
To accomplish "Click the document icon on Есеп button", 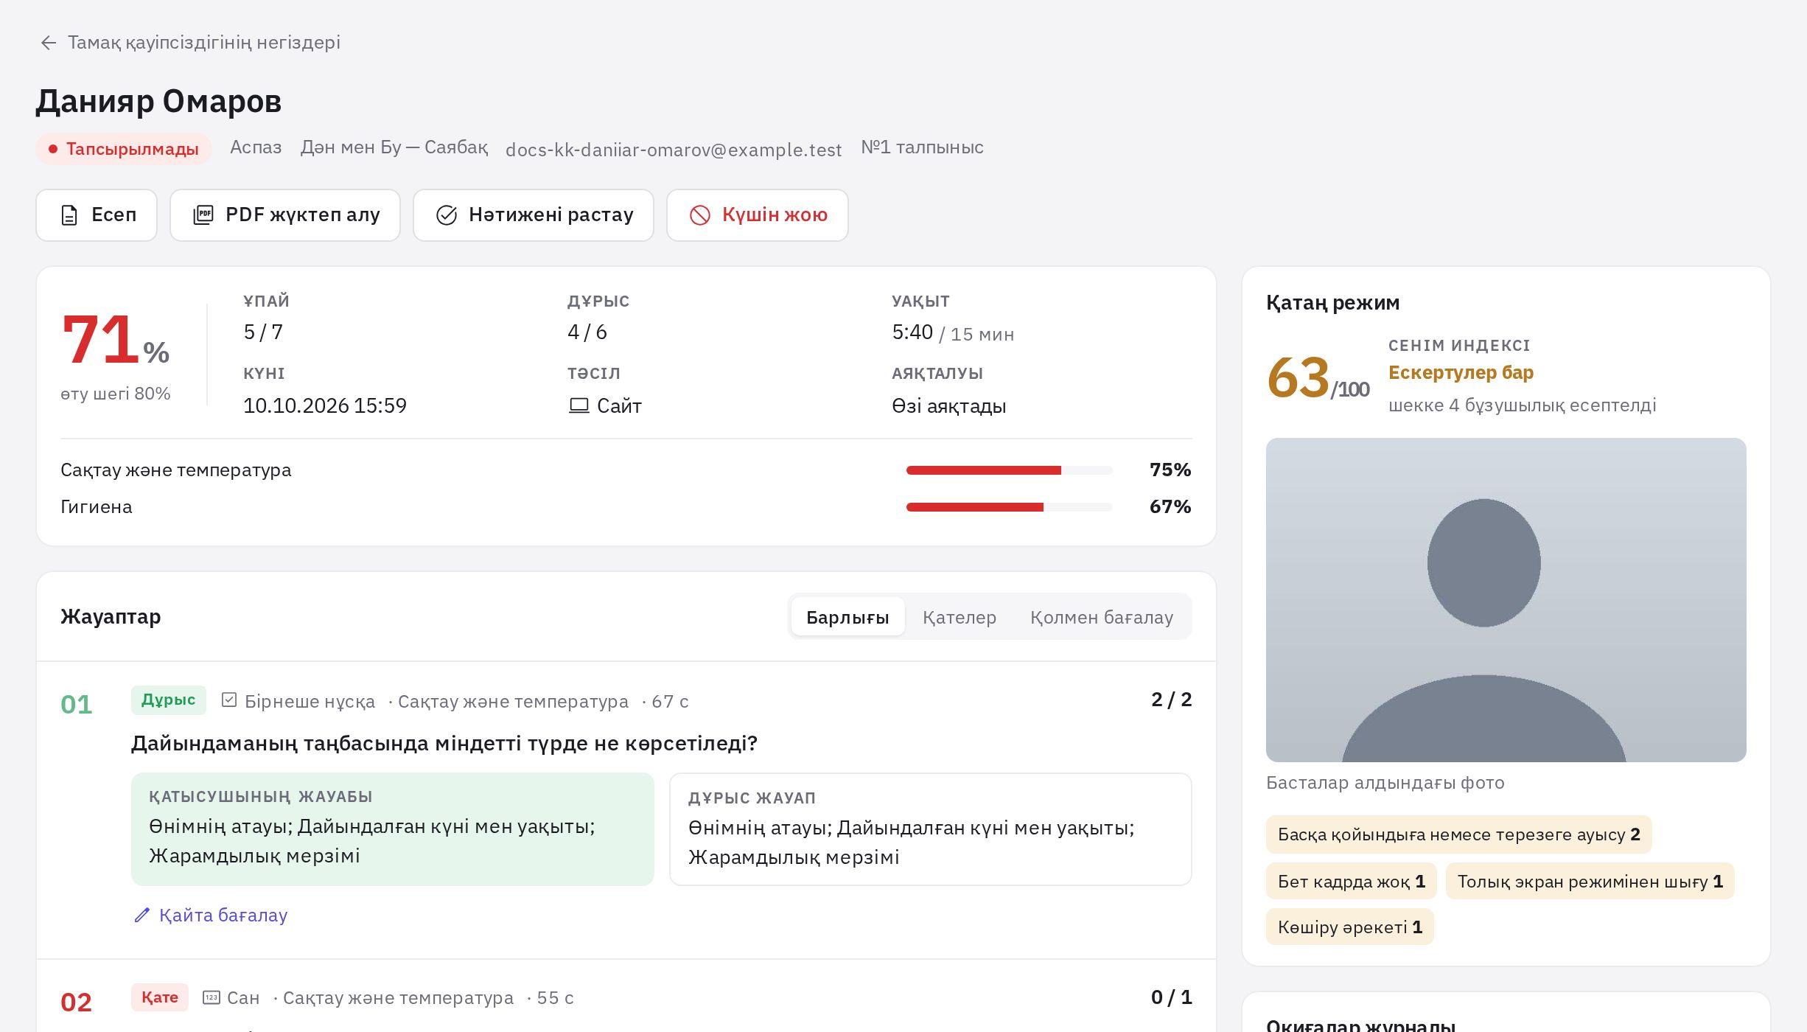I will [69, 215].
